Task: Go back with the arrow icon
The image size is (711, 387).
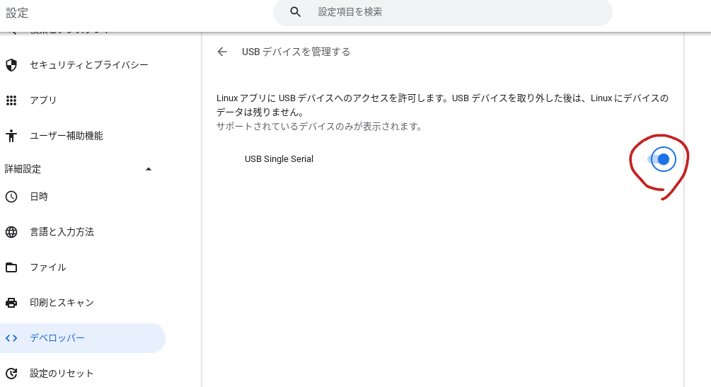Action: click(222, 52)
